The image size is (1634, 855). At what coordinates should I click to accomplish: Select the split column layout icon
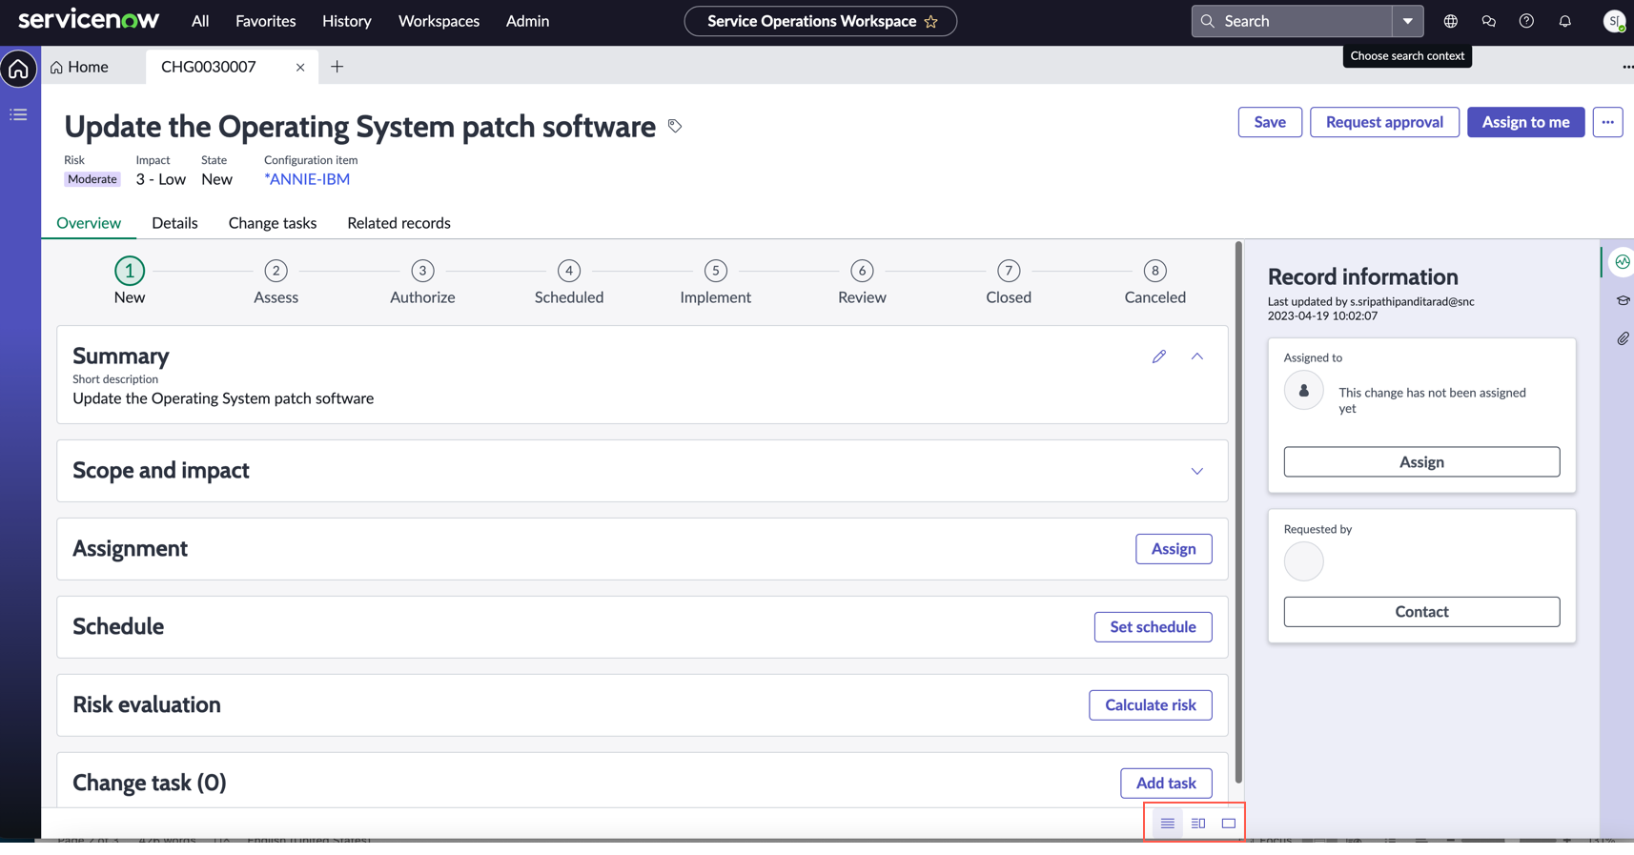pyautogui.click(x=1198, y=824)
